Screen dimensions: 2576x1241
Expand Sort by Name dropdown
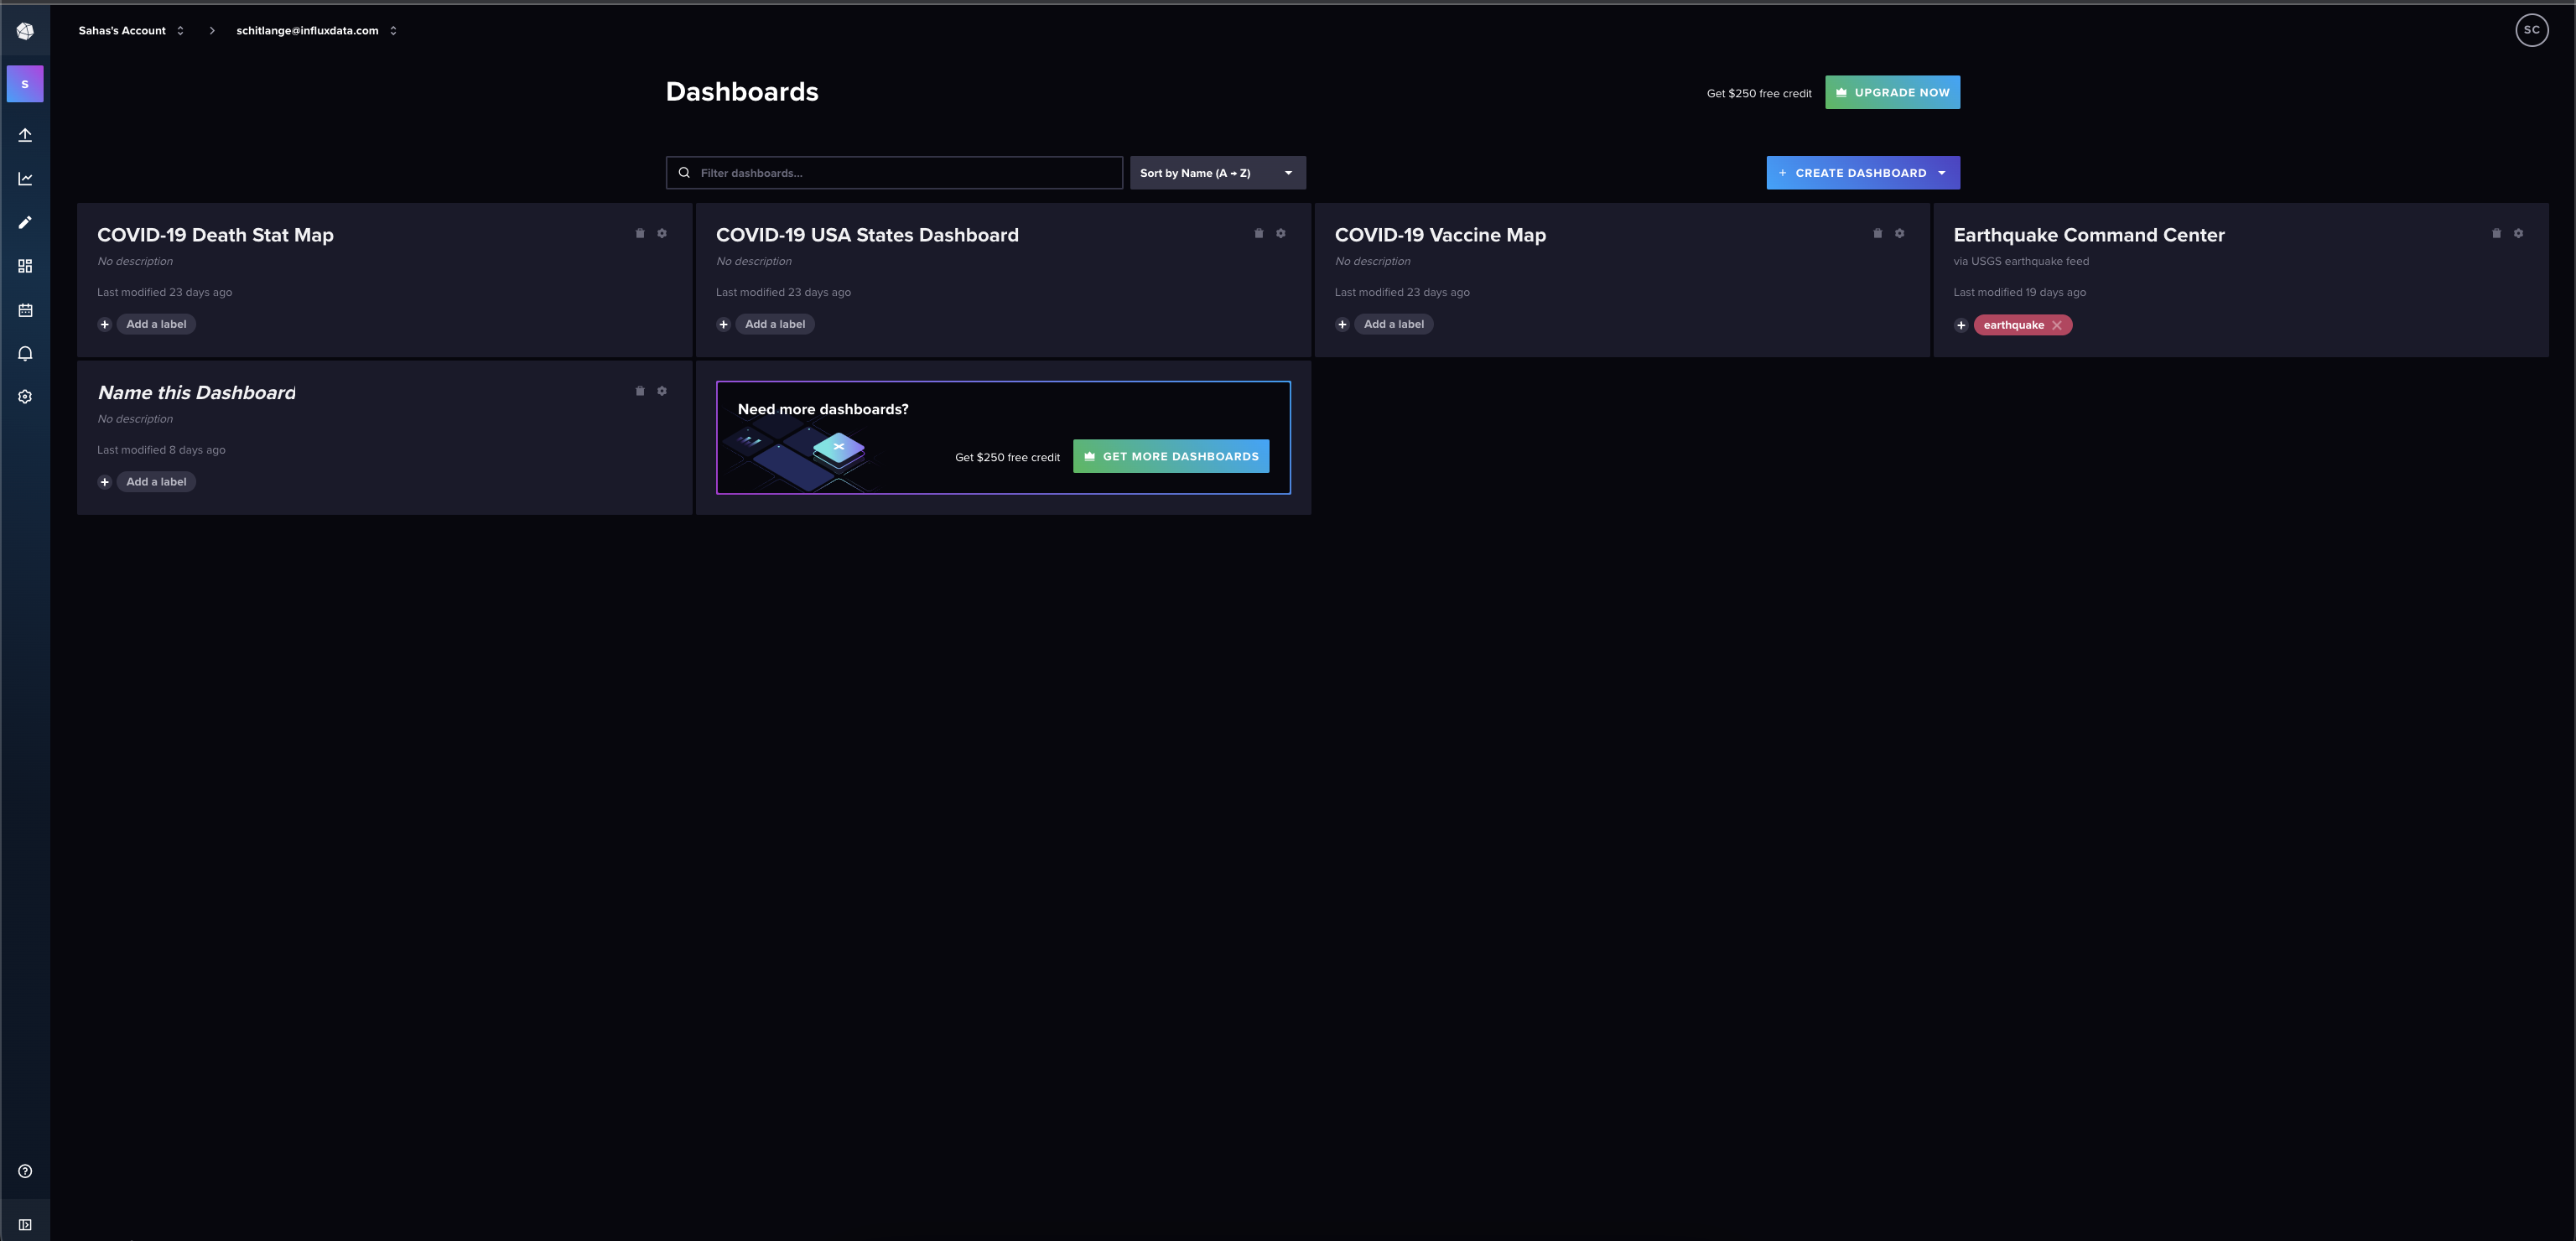pos(1217,173)
